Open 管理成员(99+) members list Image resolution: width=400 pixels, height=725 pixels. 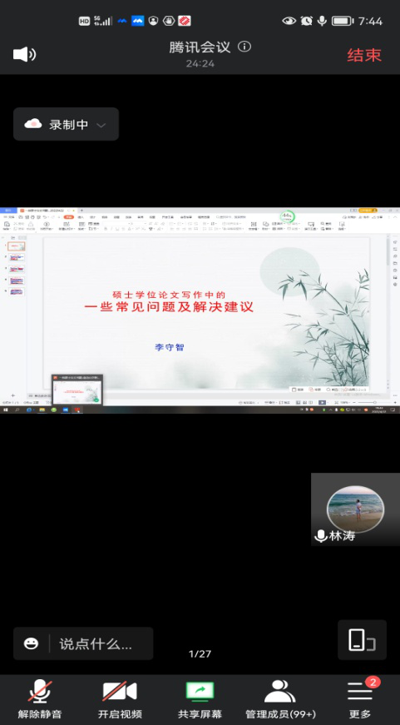pyautogui.click(x=280, y=698)
